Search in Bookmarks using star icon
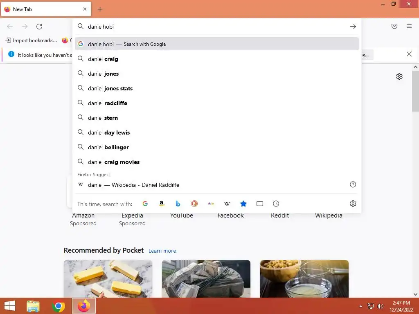The image size is (419, 314). pos(243,204)
